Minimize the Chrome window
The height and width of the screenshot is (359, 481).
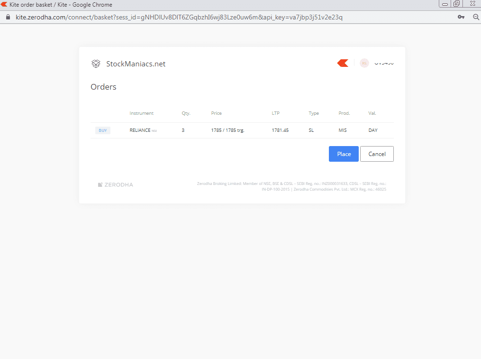pos(445,4)
